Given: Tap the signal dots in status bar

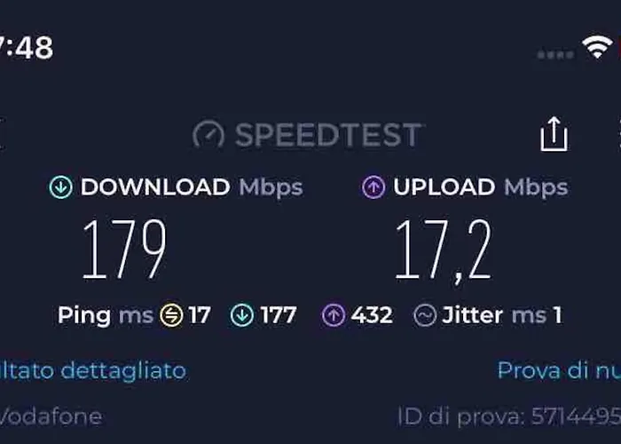Looking at the screenshot, I should pos(555,55).
